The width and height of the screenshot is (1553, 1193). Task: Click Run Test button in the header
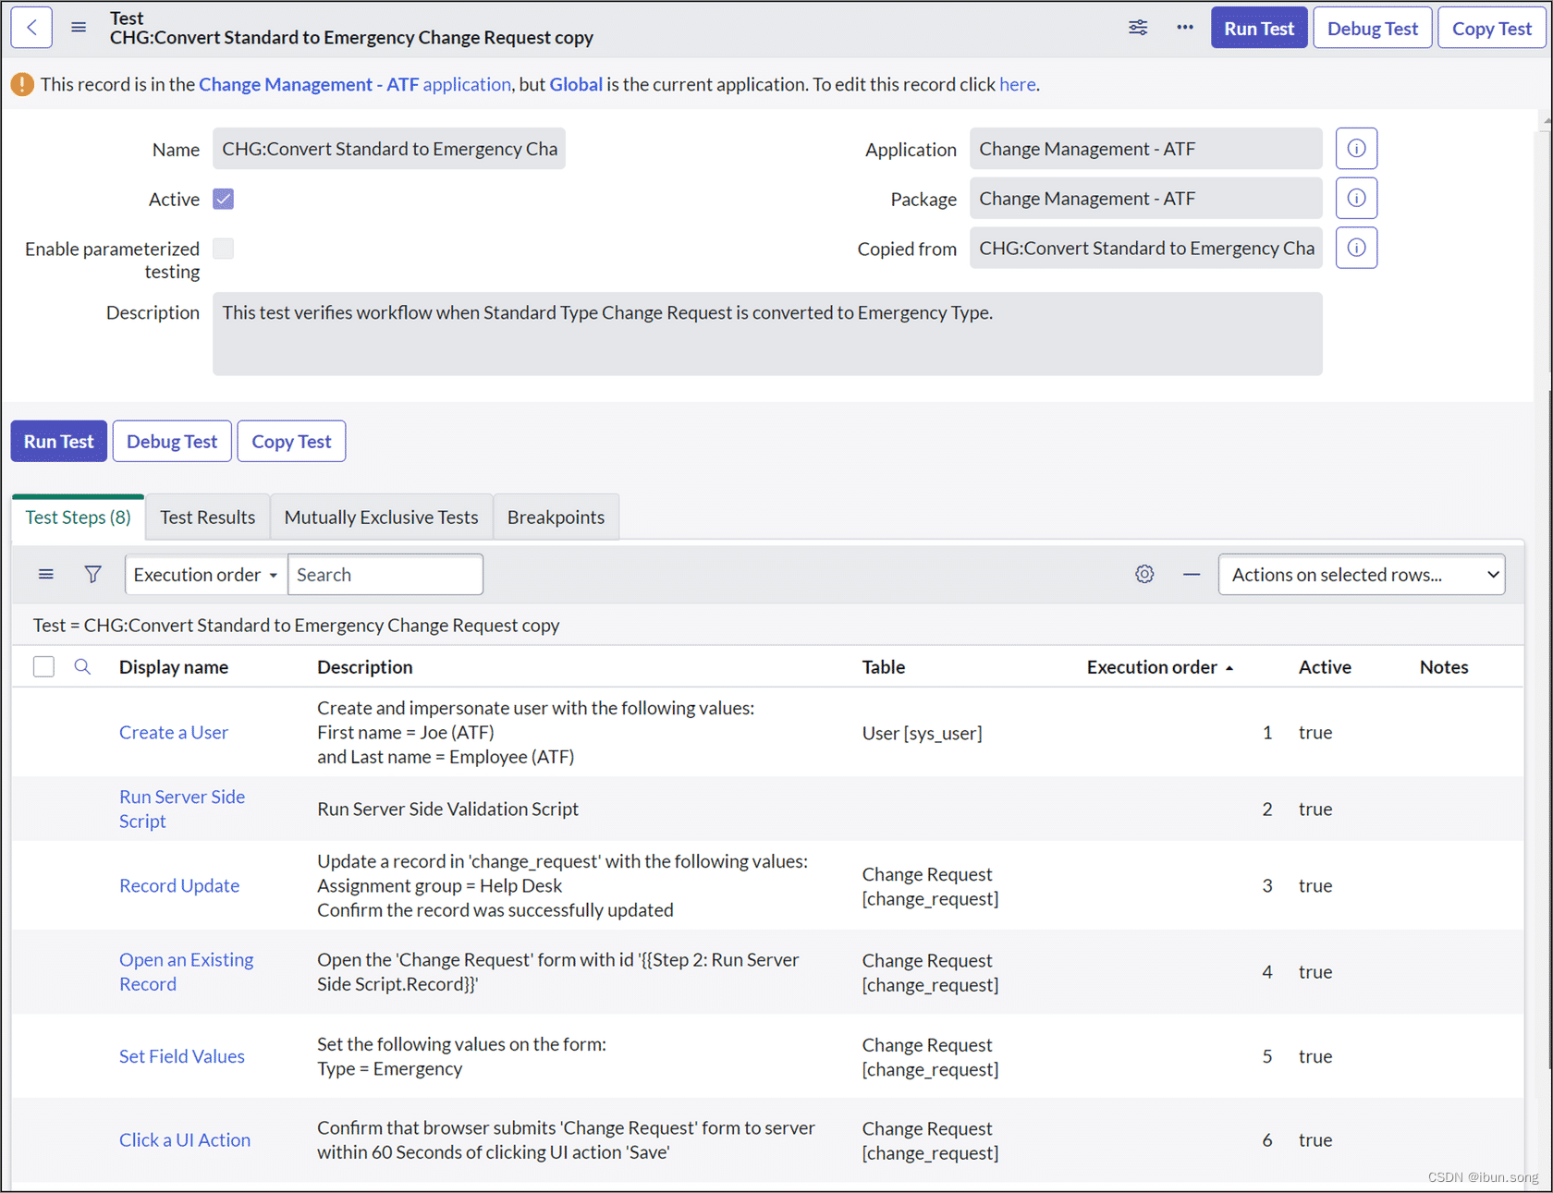pyautogui.click(x=1259, y=28)
